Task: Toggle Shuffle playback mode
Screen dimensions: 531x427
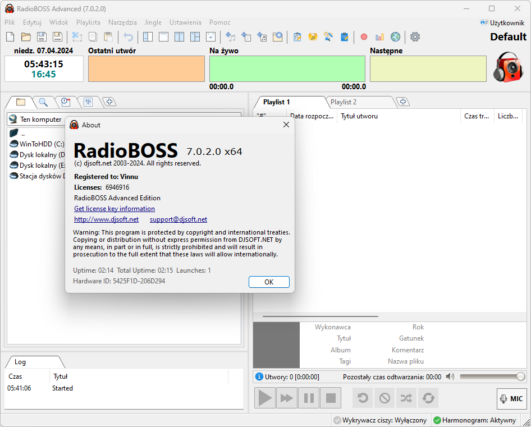Action: point(406,398)
